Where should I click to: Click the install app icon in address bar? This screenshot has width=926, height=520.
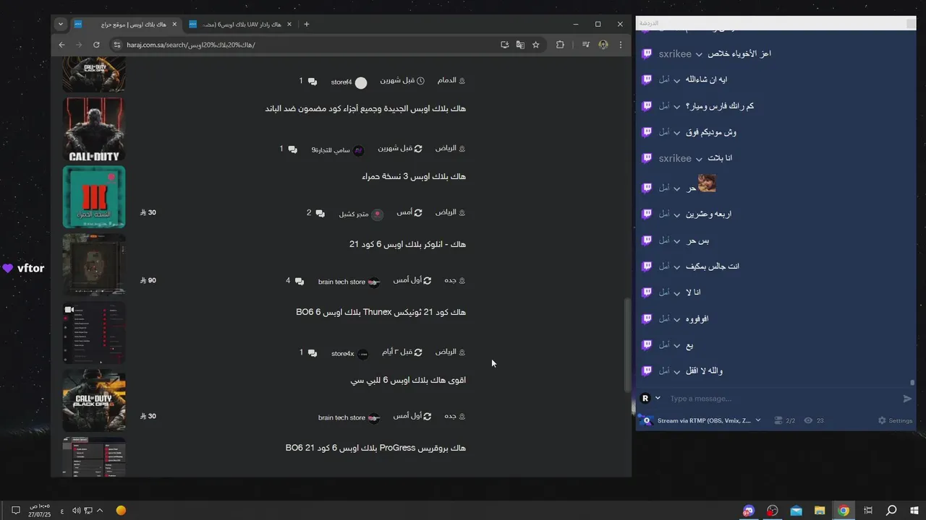pyautogui.click(x=505, y=45)
